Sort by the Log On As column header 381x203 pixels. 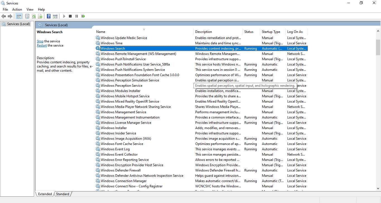click(296, 32)
